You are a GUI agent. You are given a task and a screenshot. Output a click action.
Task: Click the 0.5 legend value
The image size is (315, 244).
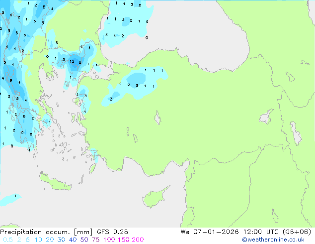tap(8, 240)
